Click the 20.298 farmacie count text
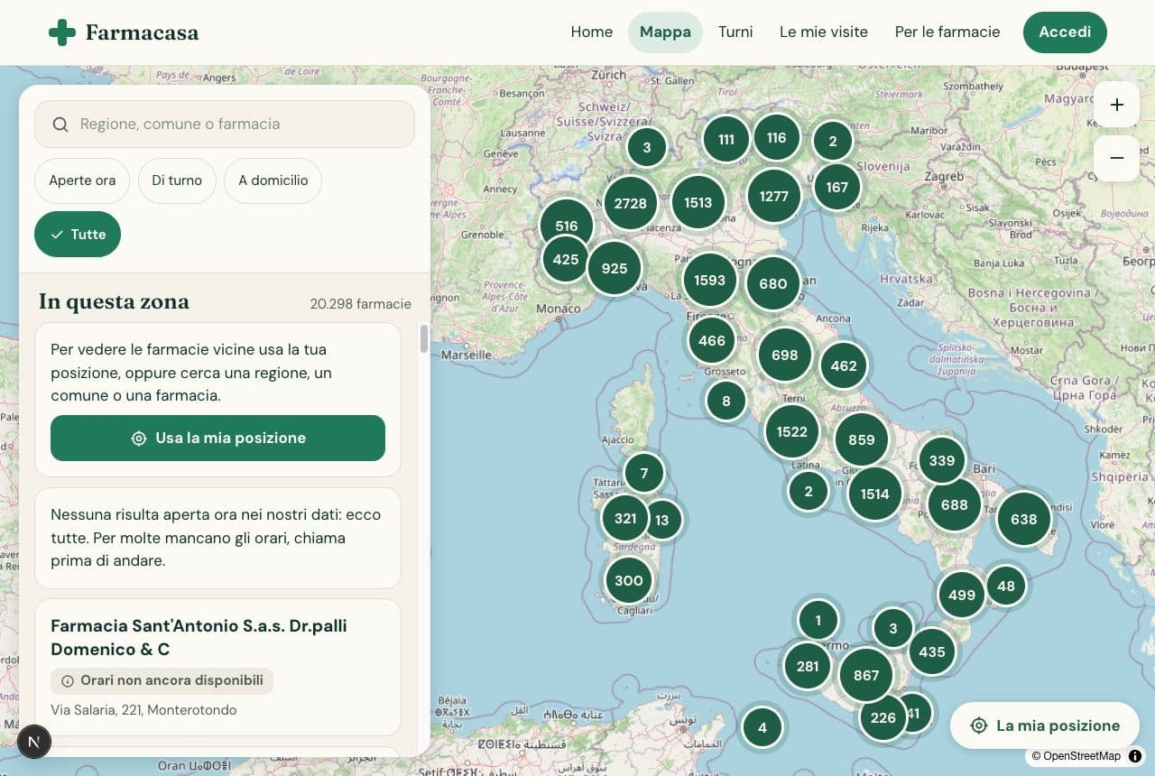This screenshot has height=776, width=1155. tap(360, 304)
